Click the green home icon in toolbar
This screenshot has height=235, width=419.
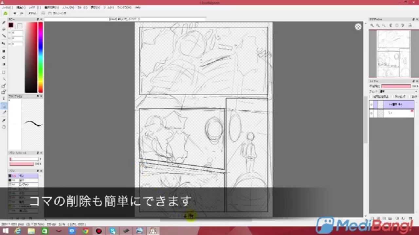6,13
